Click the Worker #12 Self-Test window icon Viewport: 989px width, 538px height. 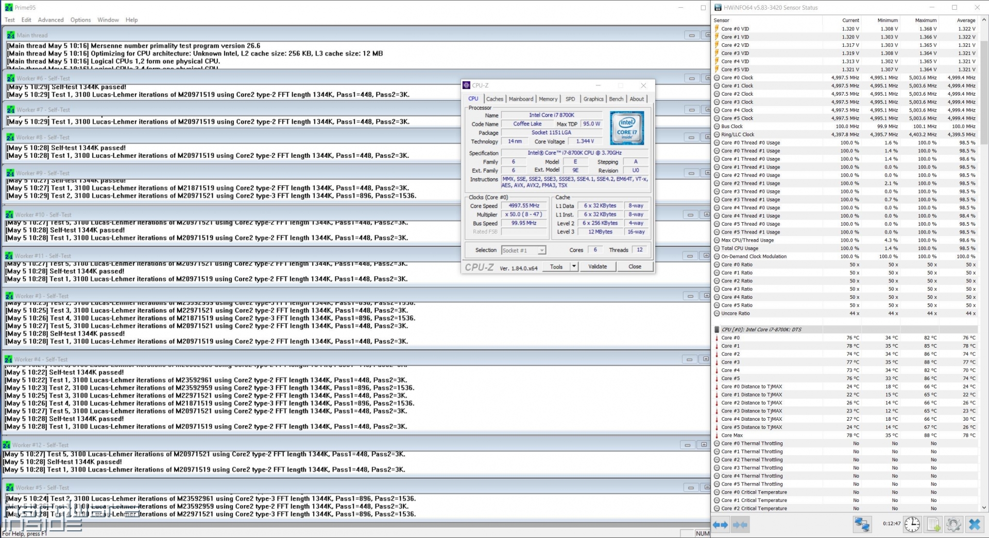[6, 445]
